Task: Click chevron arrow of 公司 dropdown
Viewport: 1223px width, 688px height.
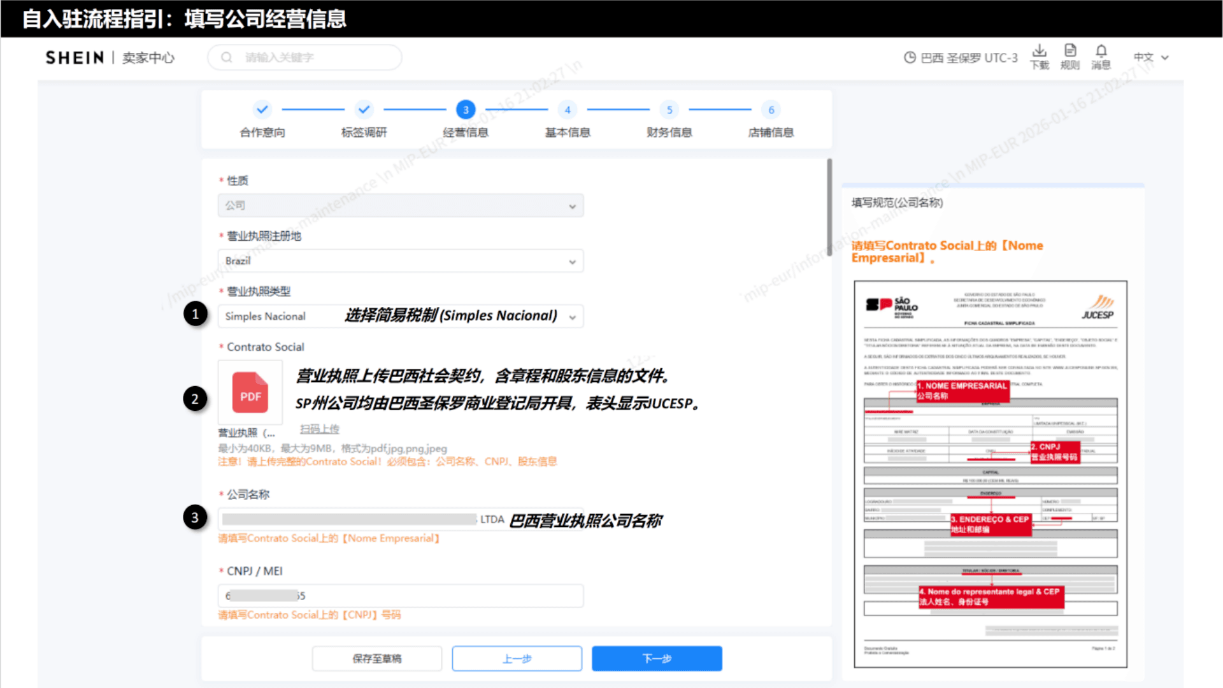Action: (572, 206)
